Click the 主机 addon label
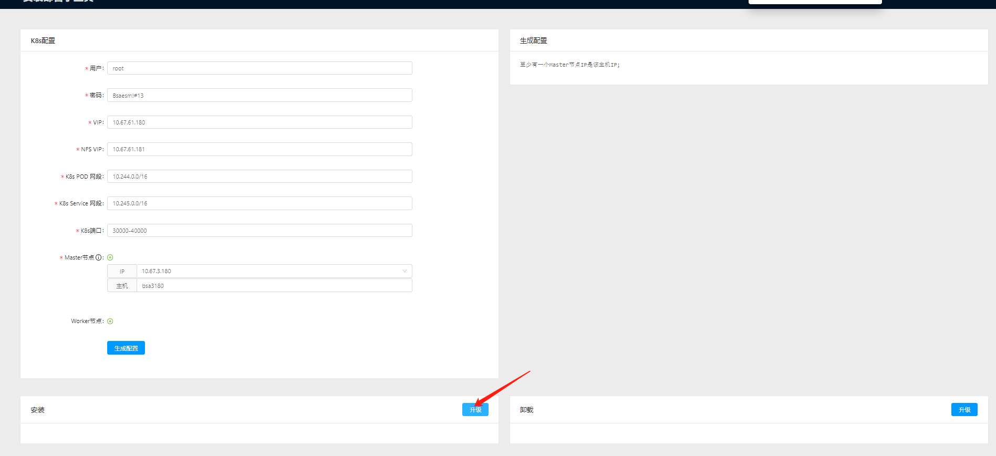996x456 pixels. tap(122, 285)
